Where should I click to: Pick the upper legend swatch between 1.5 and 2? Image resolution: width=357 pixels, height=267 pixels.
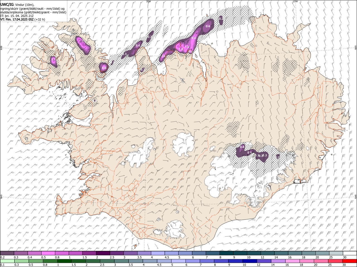89,253
